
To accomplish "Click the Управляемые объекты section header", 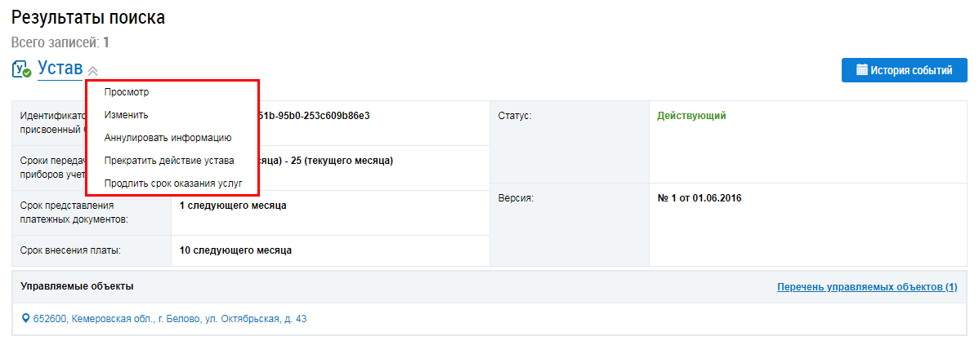I will 77,286.
